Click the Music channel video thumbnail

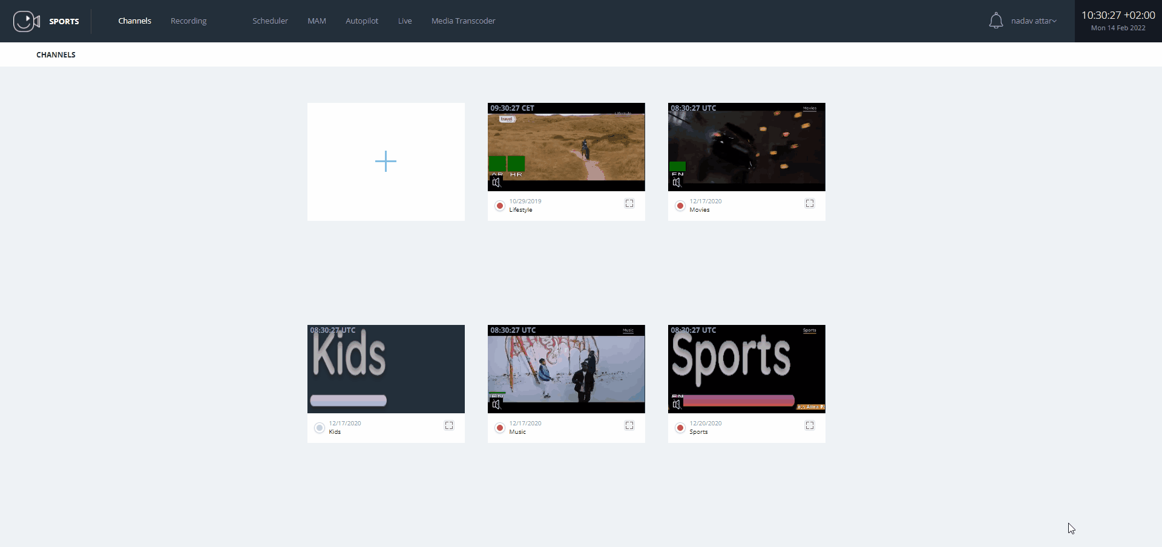(x=566, y=368)
